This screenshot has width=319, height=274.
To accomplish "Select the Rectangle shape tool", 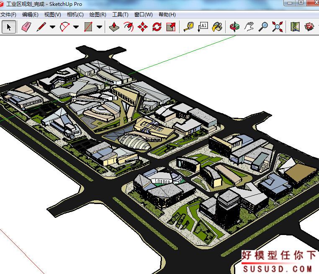I will pos(88,27).
